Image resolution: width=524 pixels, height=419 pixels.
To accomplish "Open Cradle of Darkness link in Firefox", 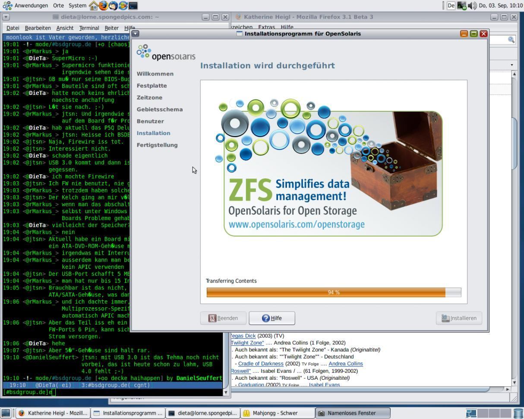I will [x=261, y=364].
